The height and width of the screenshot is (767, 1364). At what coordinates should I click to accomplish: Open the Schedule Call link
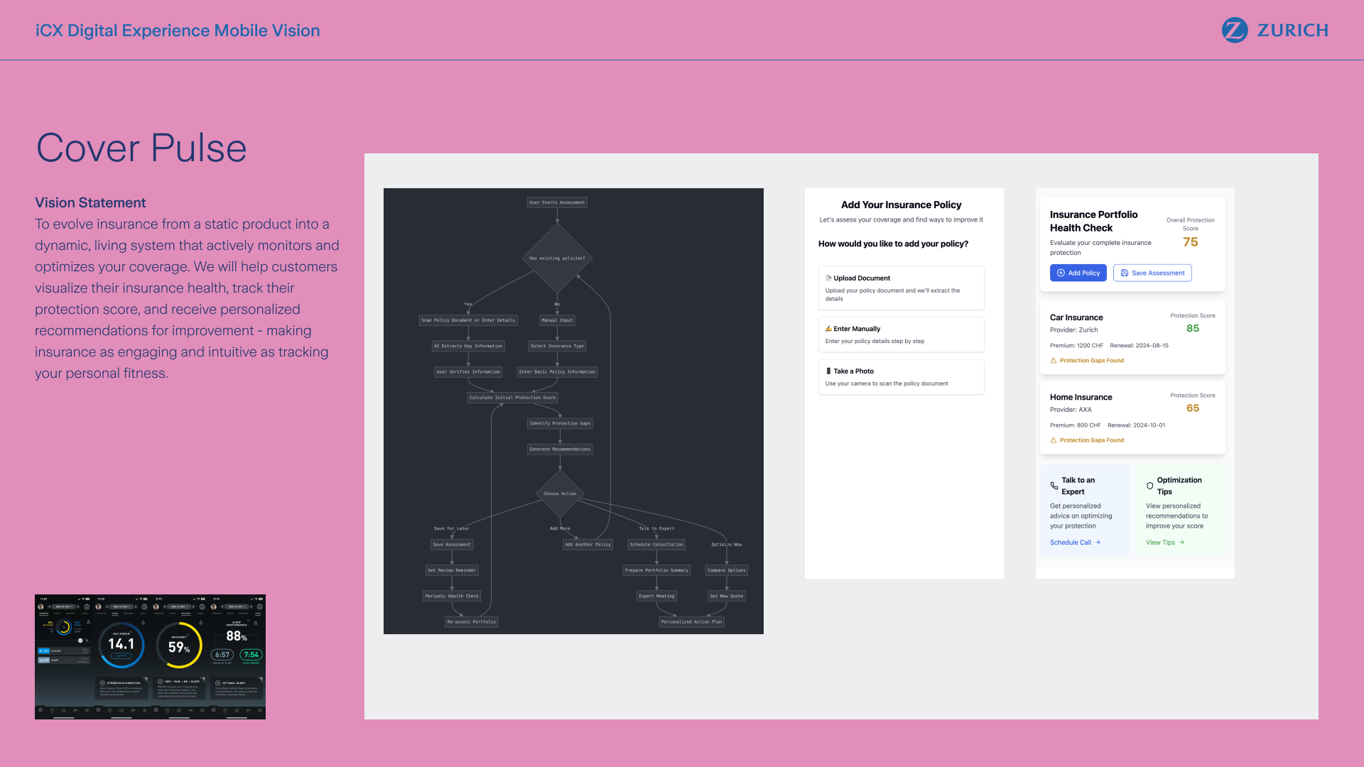pyautogui.click(x=1070, y=543)
